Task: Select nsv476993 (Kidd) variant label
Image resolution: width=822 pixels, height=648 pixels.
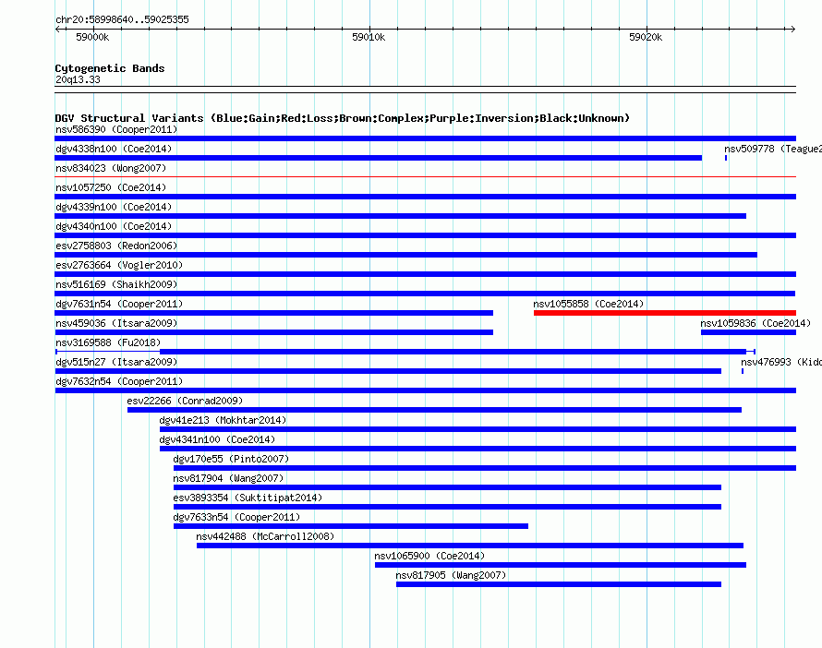Action: click(x=781, y=362)
